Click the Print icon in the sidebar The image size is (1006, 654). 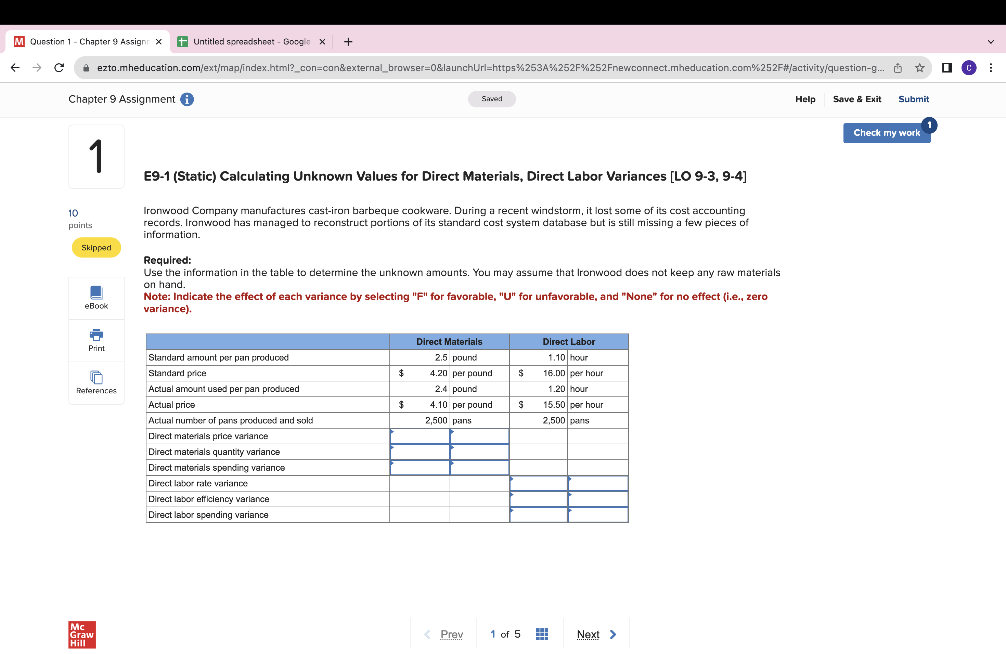pyautogui.click(x=96, y=340)
